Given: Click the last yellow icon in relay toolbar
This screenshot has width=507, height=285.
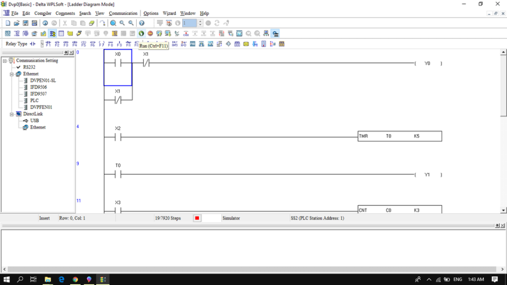Looking at the screenshot, I should pyautogui.click(x=281, y=44).
